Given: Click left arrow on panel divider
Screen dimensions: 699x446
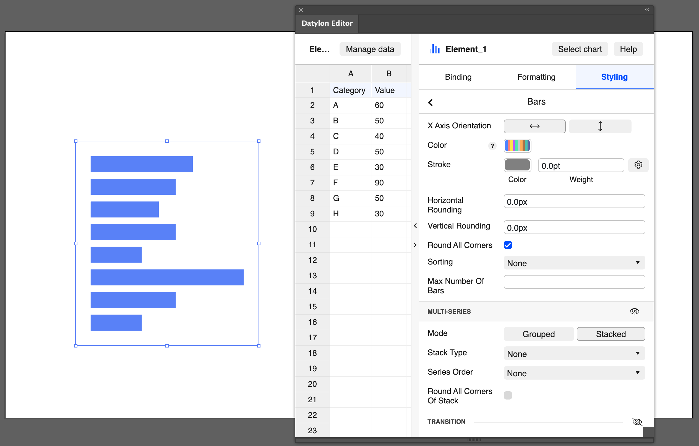Looking at the screenshot, I should click(415, 225).
